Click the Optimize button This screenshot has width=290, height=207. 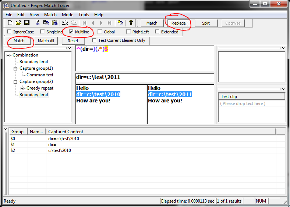pyautogui.click(x=233, y=23)
